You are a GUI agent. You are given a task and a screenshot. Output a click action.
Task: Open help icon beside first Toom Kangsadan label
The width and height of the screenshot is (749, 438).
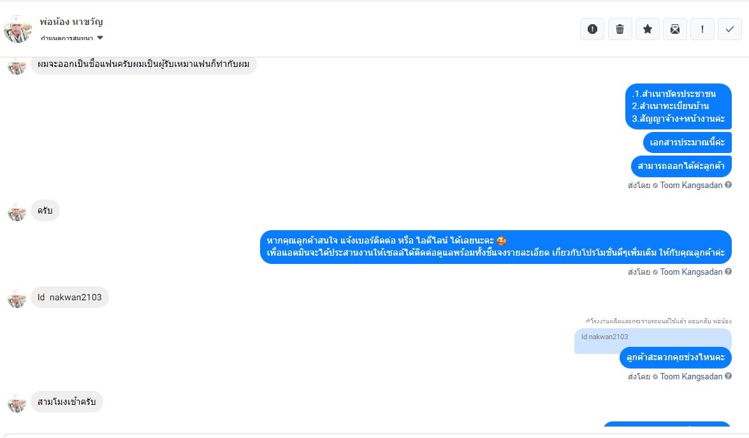coord(728,185)
